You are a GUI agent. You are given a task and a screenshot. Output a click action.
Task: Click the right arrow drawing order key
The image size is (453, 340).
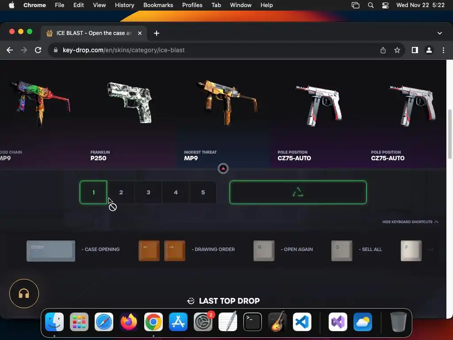click(175, 251)
